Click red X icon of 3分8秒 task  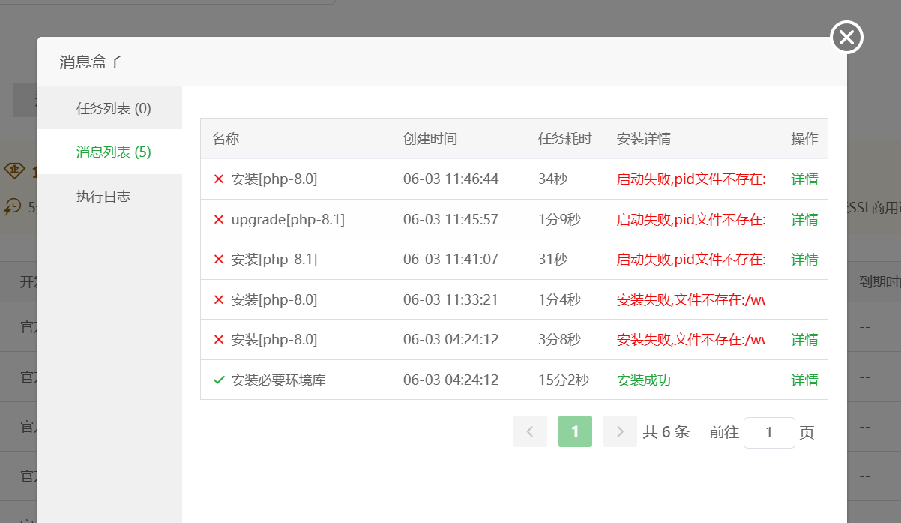point(219,340)
